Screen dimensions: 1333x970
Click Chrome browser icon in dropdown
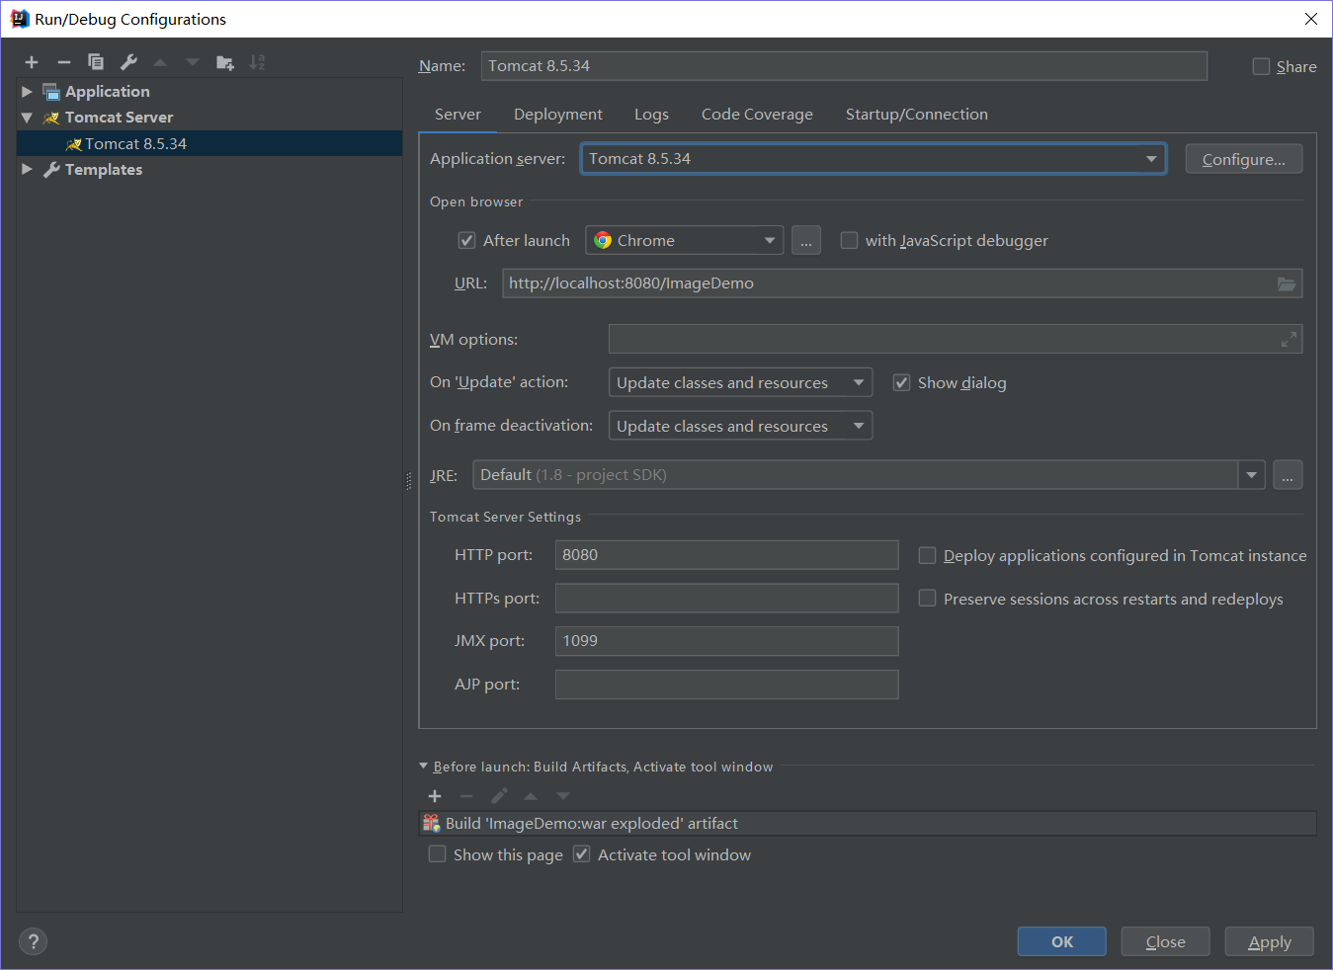603,240
